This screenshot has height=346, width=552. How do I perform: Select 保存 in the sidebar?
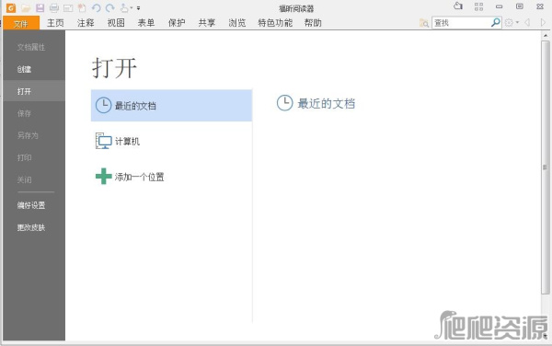pyautogui.click(x=34, y=113)
